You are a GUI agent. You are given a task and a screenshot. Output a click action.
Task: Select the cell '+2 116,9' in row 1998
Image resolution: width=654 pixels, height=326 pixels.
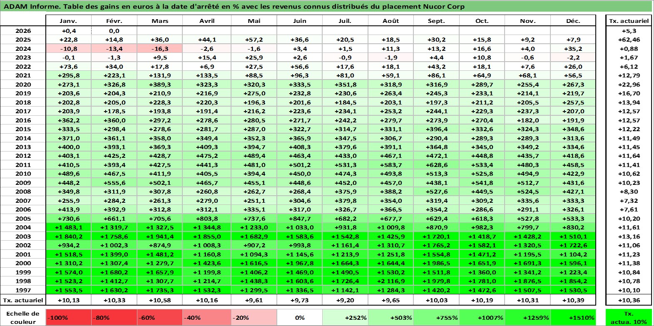tap(390, 281)
